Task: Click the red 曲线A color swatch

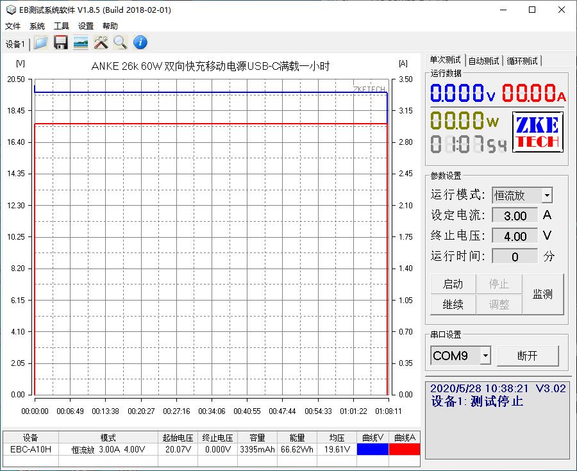Action: 404,449
